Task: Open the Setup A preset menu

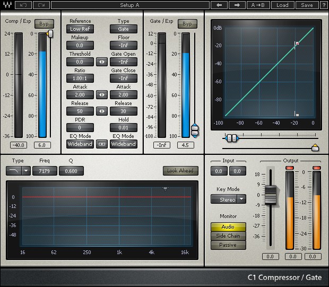Action: point(129,5)
